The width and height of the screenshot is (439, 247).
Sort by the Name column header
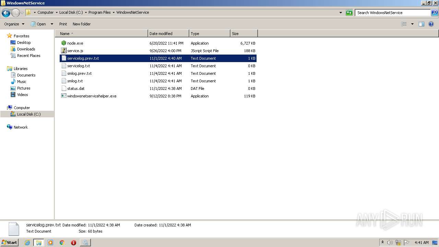point(102,34)
